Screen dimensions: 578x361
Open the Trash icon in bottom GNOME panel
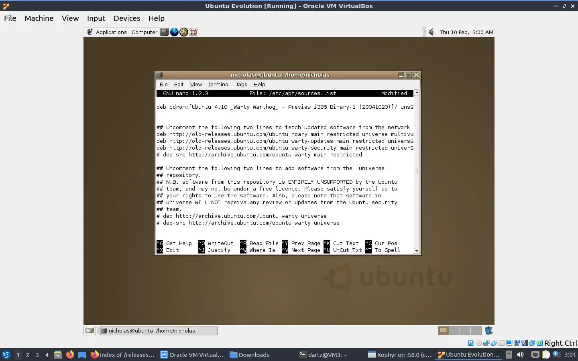tap(488, 331)
